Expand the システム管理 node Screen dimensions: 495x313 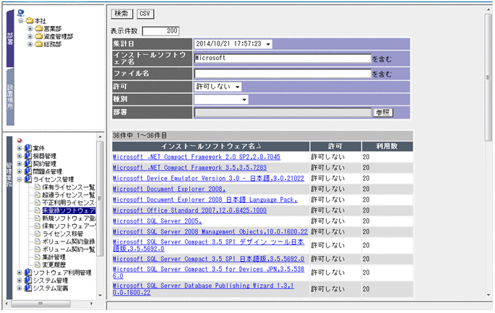click(x=20, y=280)
